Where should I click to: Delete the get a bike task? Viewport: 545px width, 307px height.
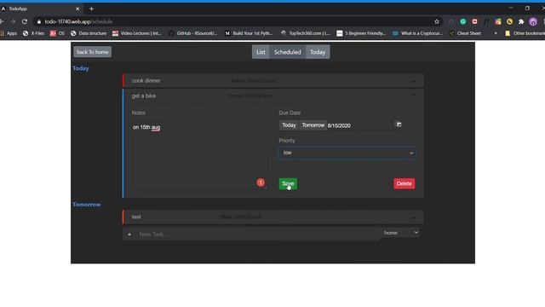pos(404,184)
